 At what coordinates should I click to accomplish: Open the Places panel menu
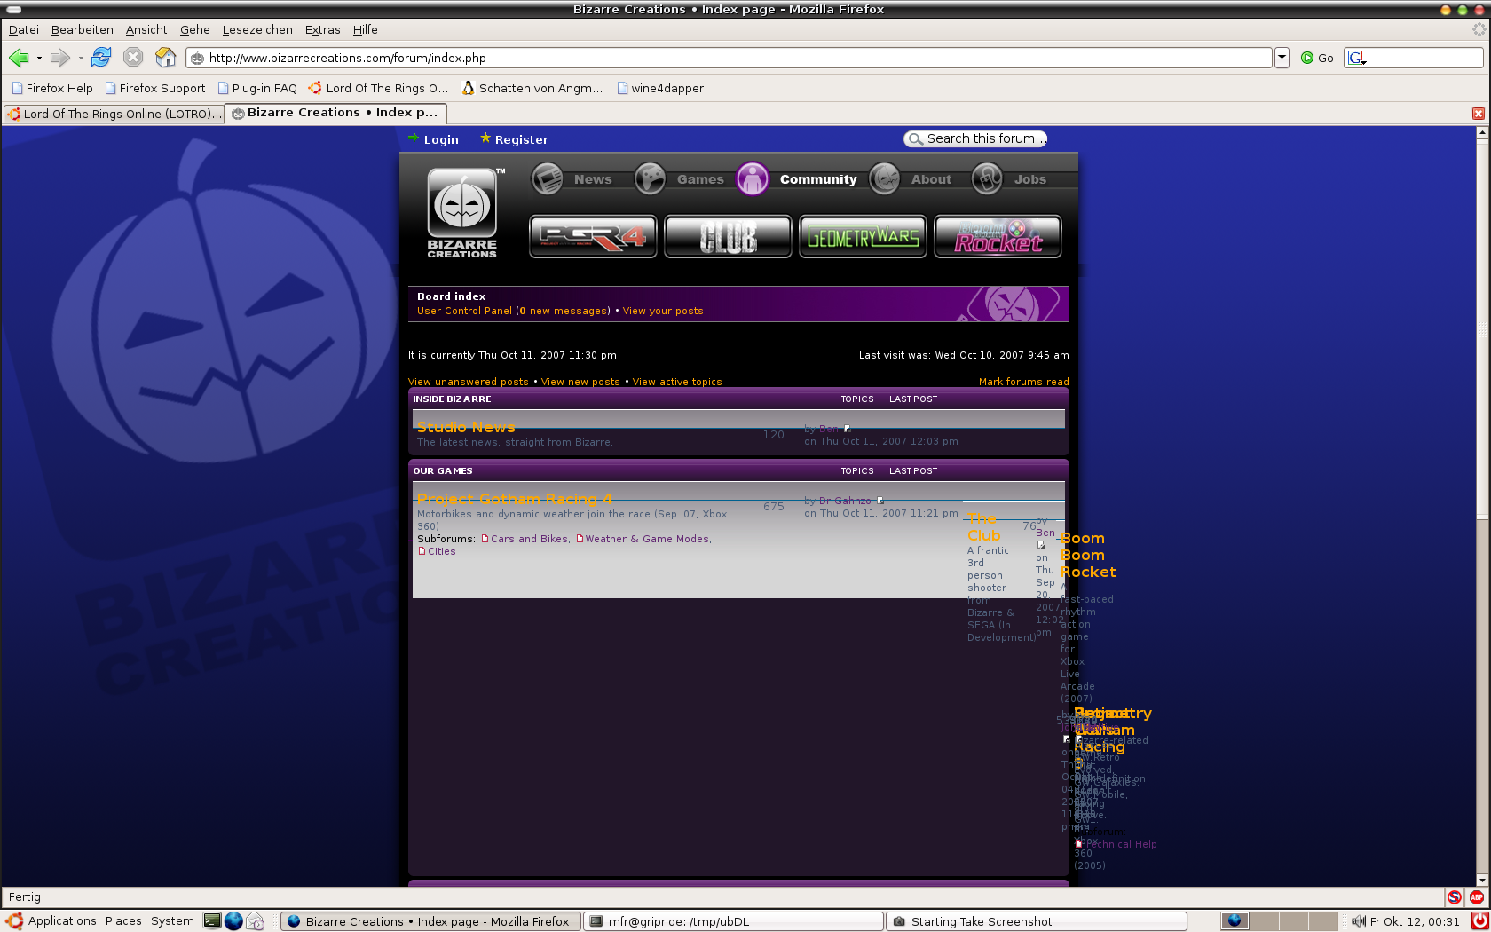tap(123, 921)
